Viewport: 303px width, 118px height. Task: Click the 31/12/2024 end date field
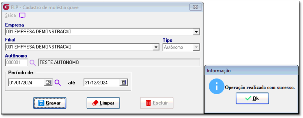(x=102, y=83)
